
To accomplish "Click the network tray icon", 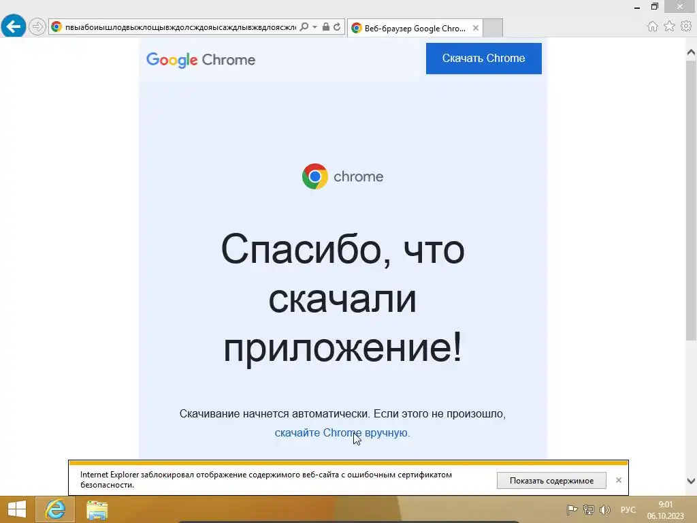I will pyautogui.click(x=589, y=509).
